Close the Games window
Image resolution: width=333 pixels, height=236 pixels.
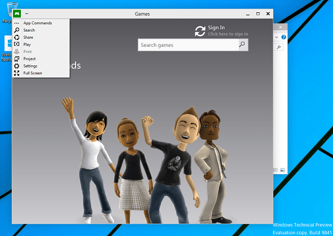point(268,14)
